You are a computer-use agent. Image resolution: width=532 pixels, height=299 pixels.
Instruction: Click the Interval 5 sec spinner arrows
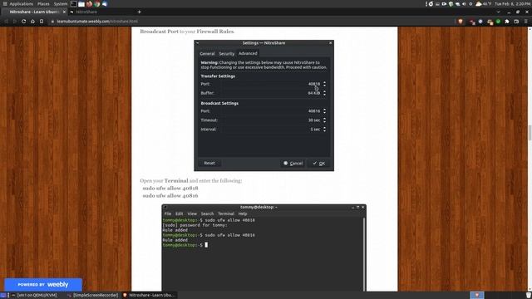click(x=324, y=130)
